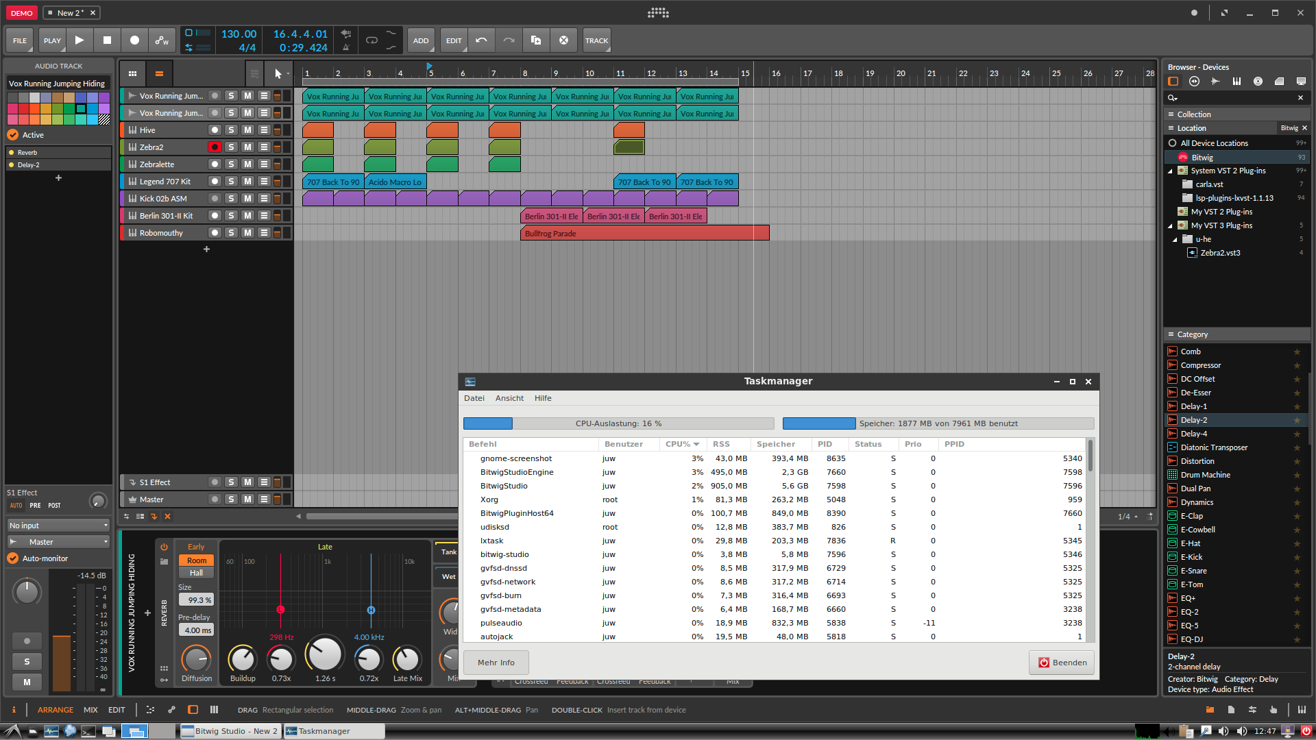Toggle the Auto-monitor checkbox
Image resolution: width=1316 pixels, height=740 pixels.
coord(13,558)
